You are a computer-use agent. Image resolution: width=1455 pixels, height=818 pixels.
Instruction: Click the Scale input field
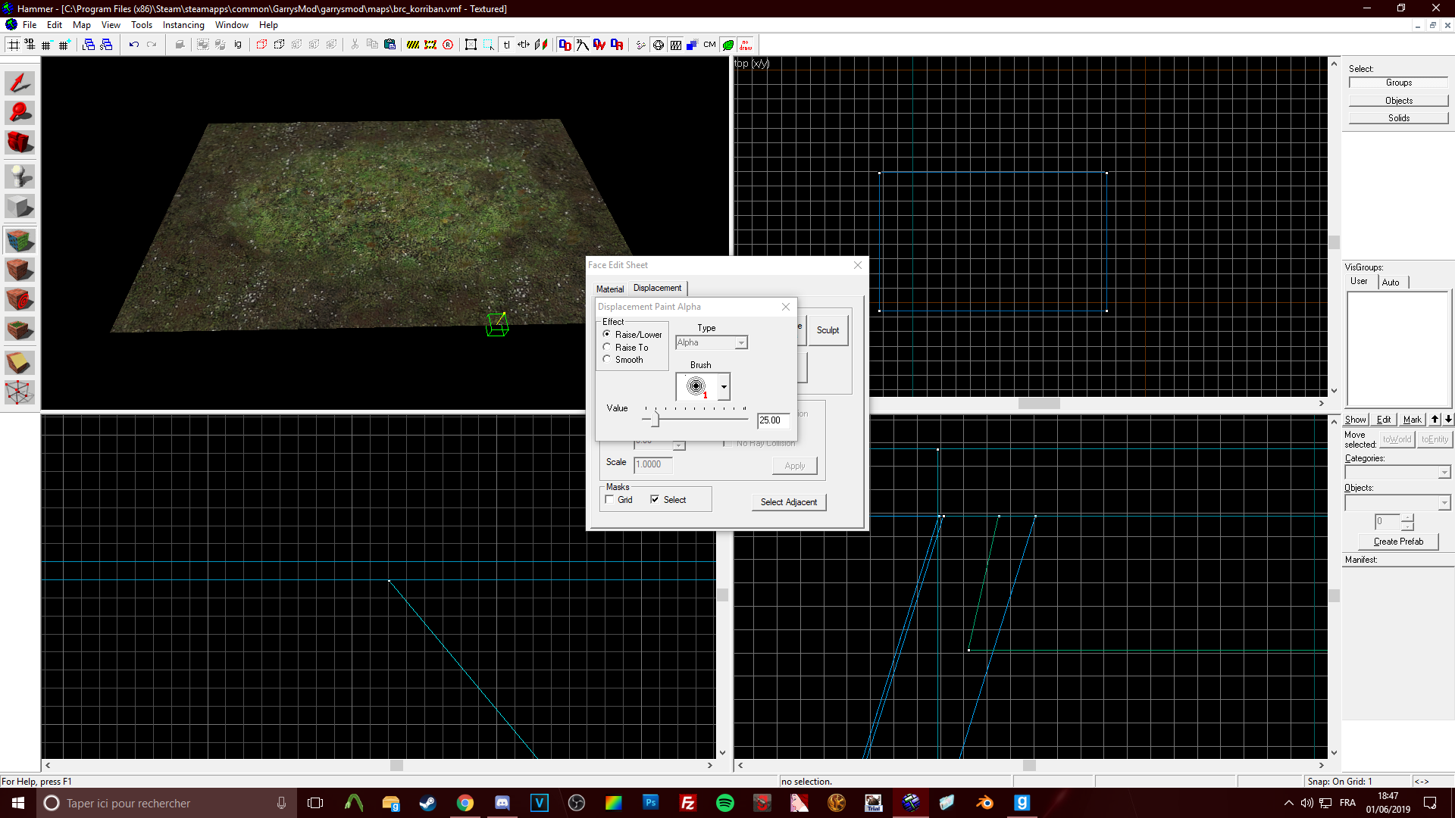pos(652,464)
